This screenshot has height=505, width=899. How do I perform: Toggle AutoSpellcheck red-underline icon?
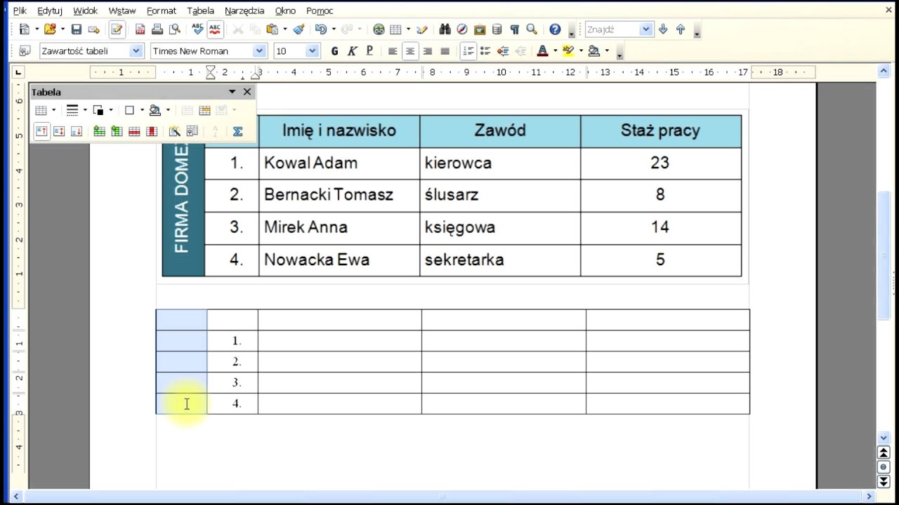coord(215,29)
